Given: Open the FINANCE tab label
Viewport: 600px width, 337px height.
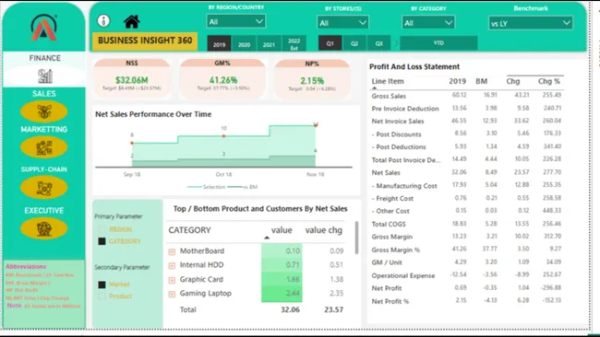Looking at the screenshot, I should point(45,58).
